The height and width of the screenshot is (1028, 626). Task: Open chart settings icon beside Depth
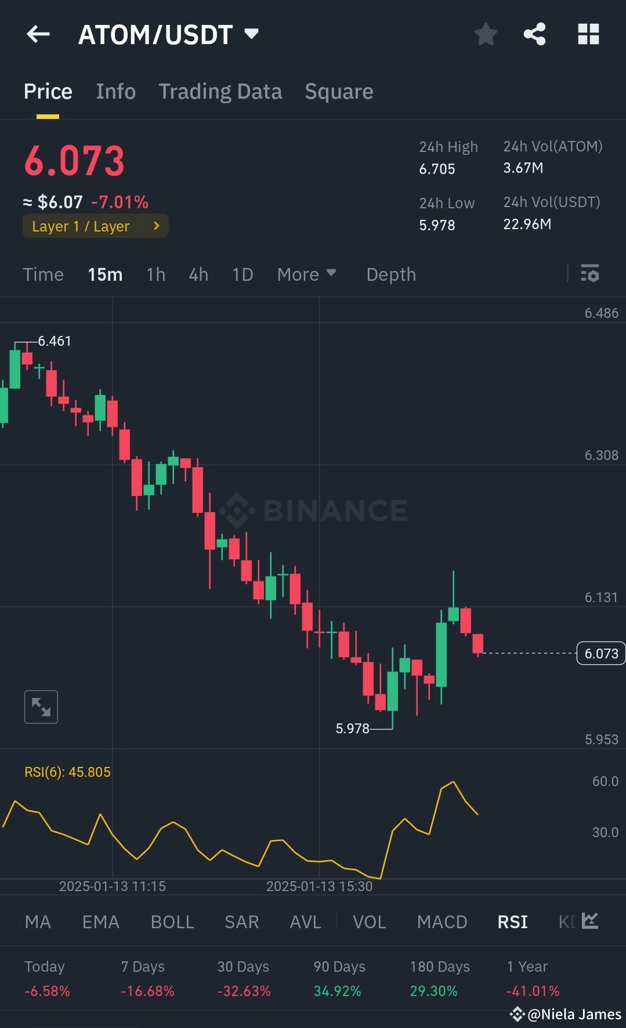click(590, 273)
